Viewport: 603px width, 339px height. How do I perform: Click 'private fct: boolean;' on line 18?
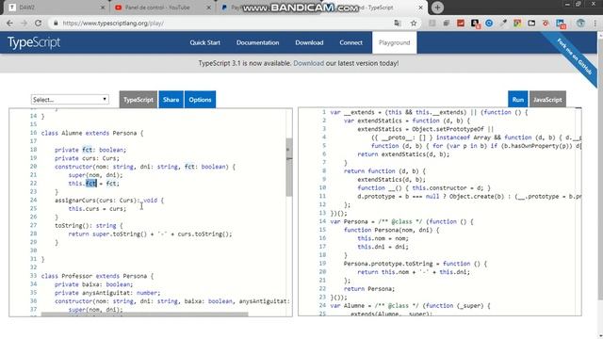[90, 150]
